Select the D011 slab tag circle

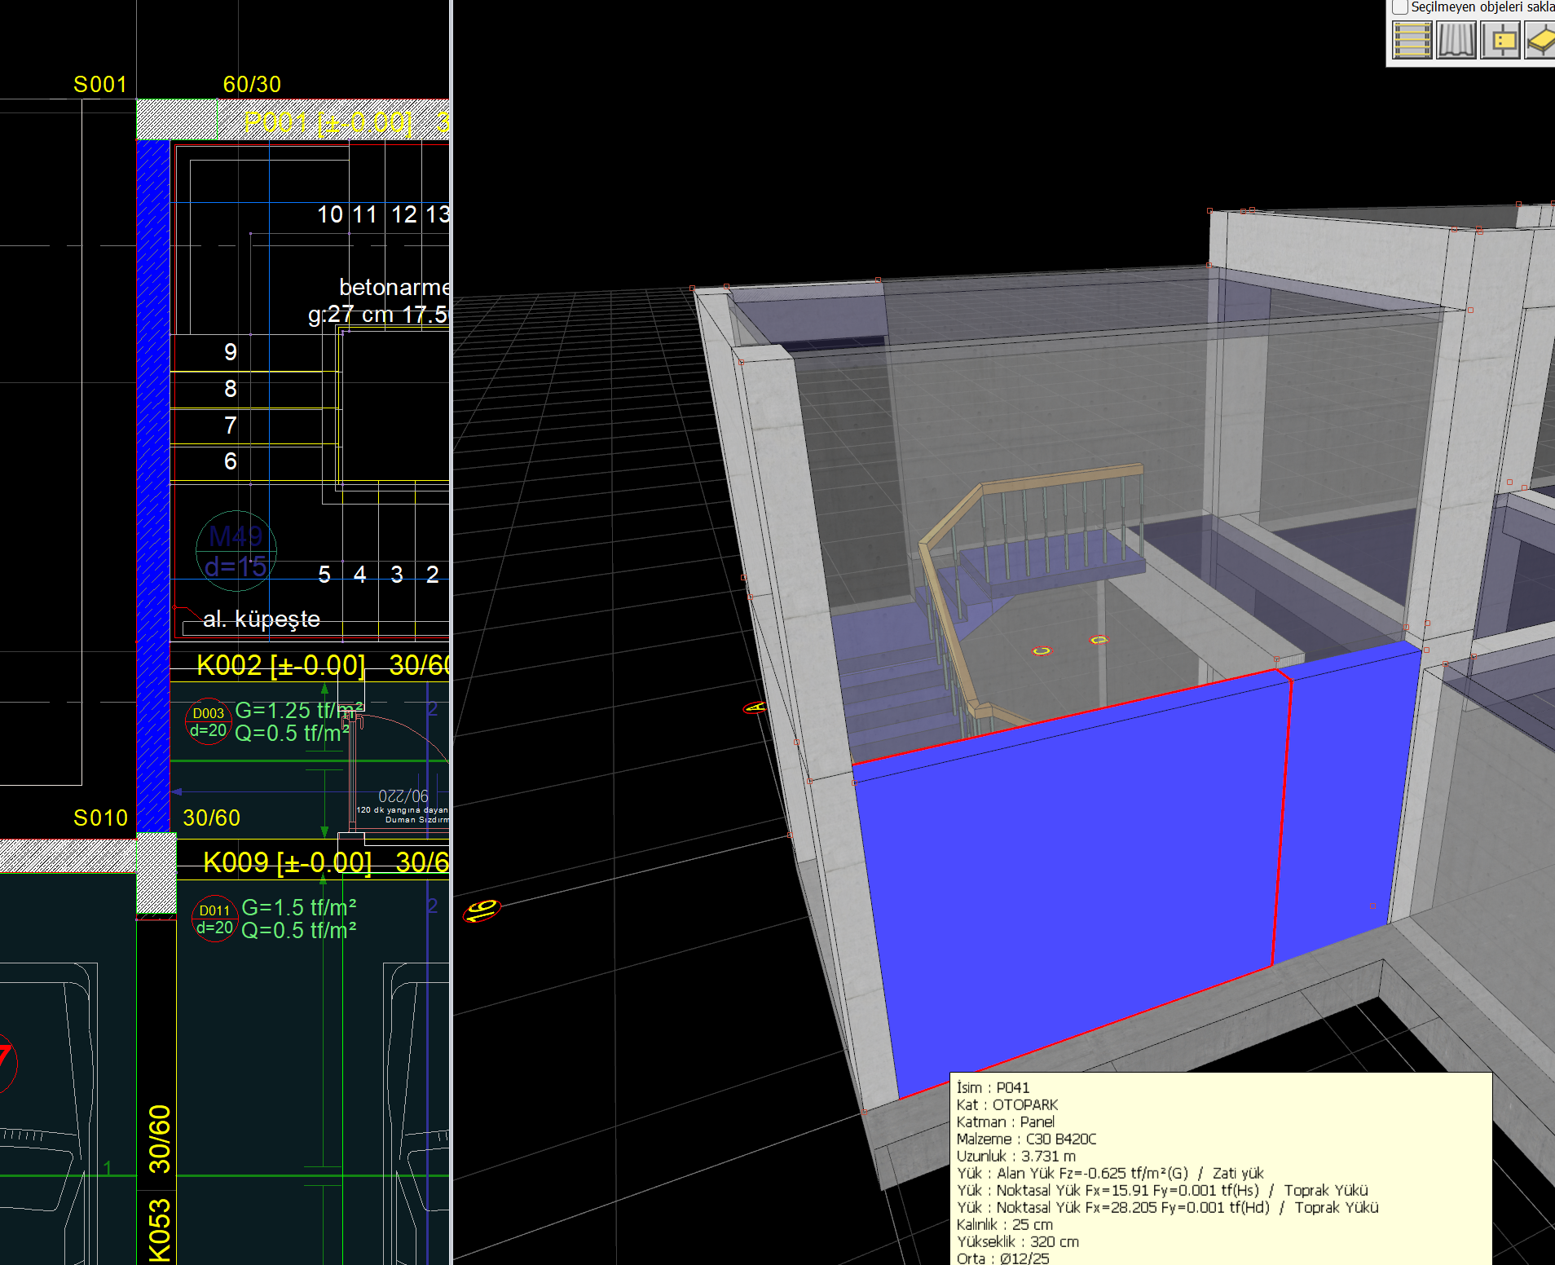coord(214,919)
